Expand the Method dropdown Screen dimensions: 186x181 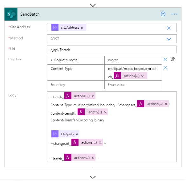(x=169, y=39)
